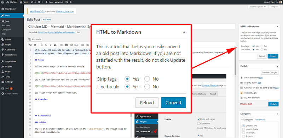Open the TerryL site home link
The image size is (283, 138).
point(24,2)
